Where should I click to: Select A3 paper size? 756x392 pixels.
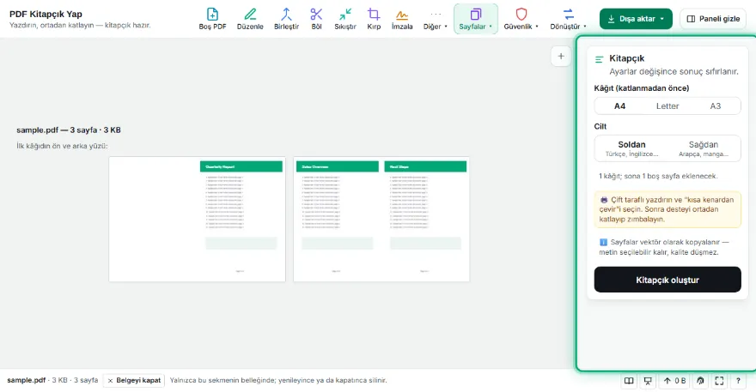tap(715, 106)
